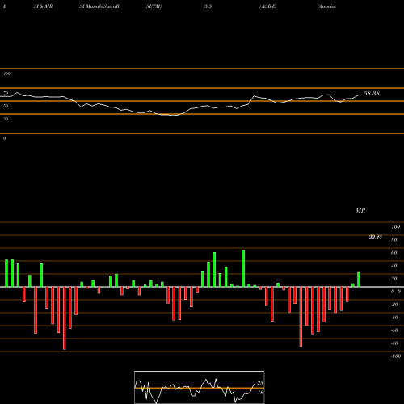
Task: Click the tallest green MR bar near 60
Action: click(243, 268)
